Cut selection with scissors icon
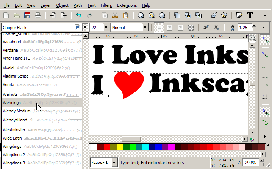The image size is (272, 169). coord(115,15)
